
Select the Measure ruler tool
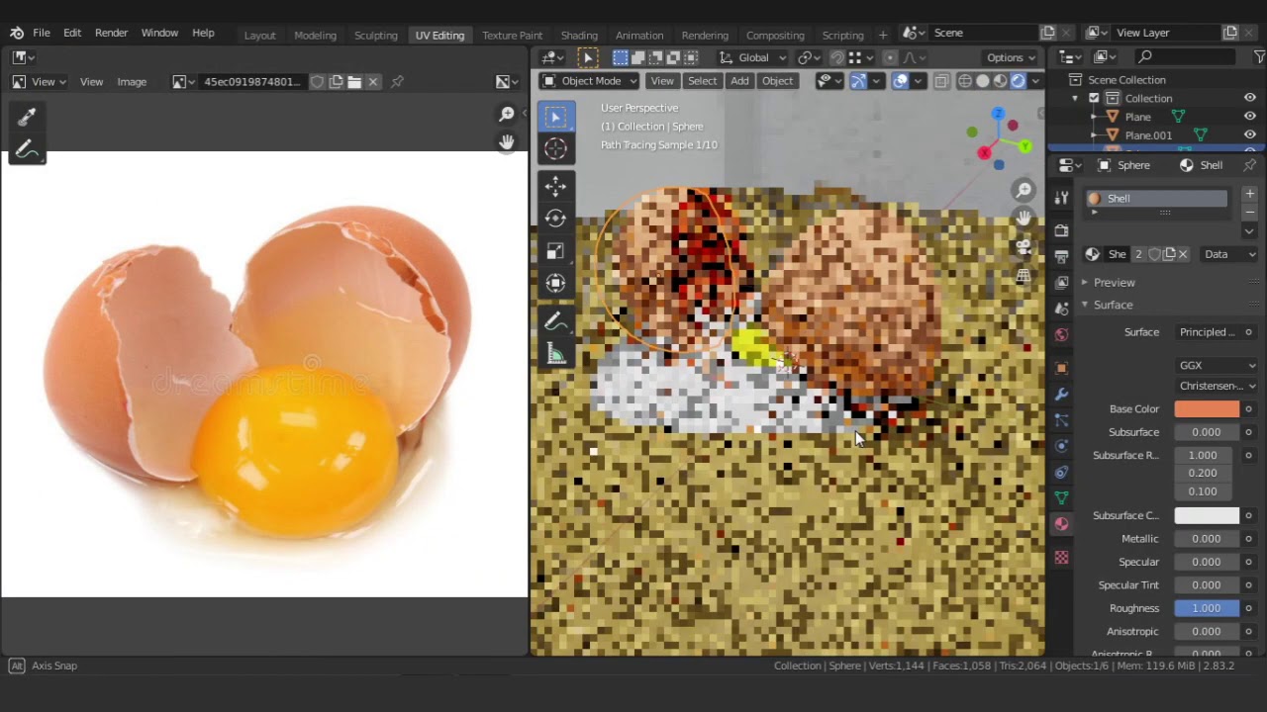pyautogui.click(x=555, y=354)
